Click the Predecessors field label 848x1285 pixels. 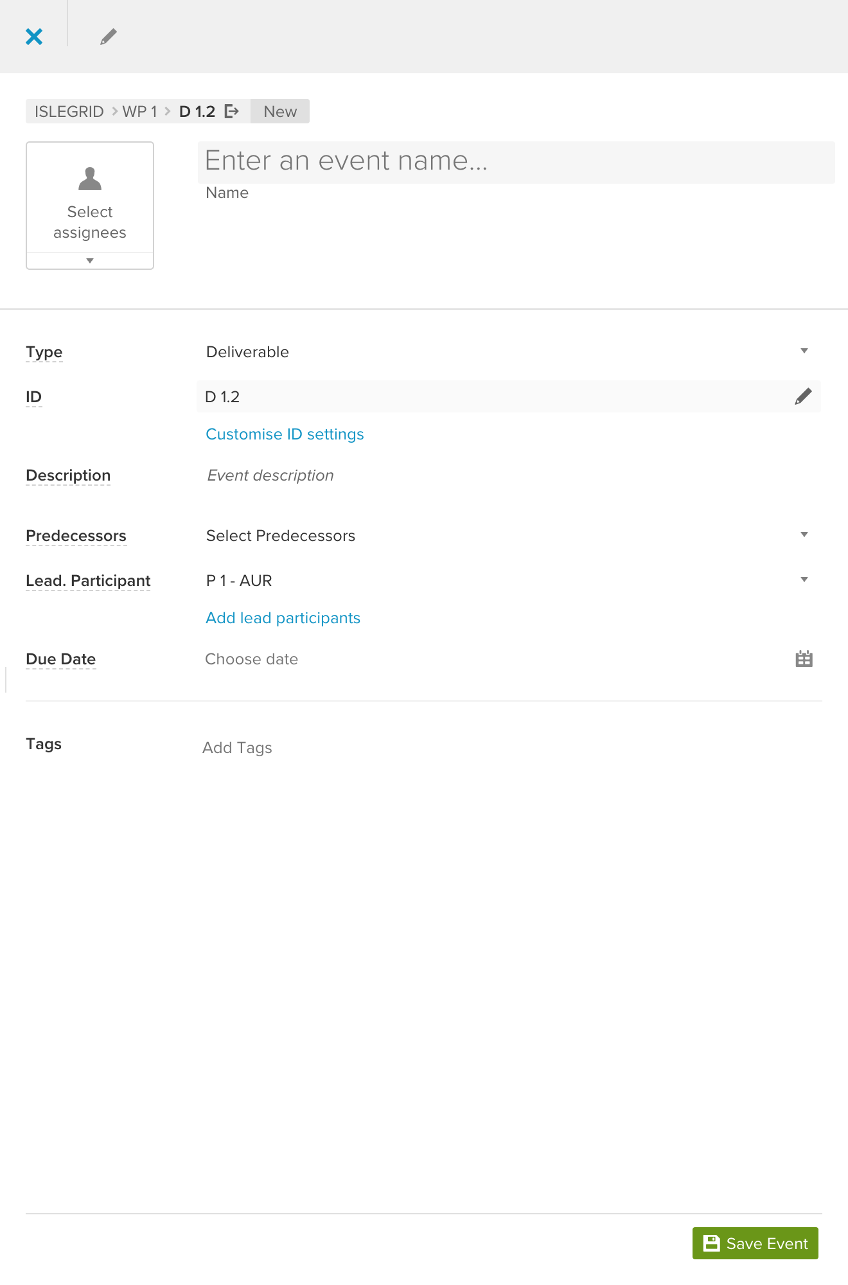click(x=76, y=536)
